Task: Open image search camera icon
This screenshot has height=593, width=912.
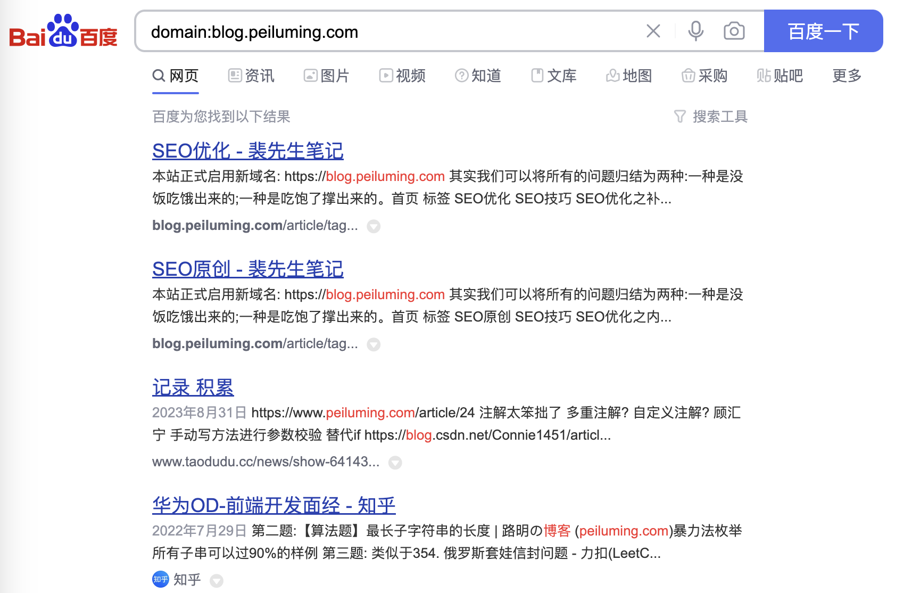Action: click(734, 31)
